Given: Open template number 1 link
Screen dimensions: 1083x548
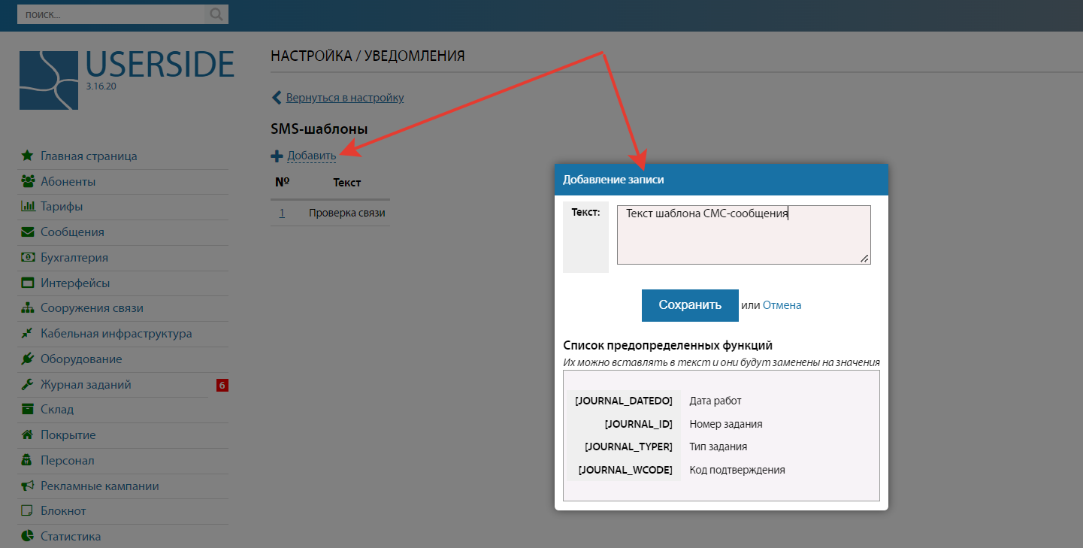Looking at the screenshot, I should (282, 213).
